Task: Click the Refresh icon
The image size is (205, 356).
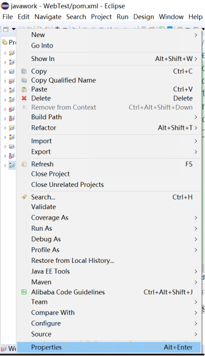Action: coord(24,164)
